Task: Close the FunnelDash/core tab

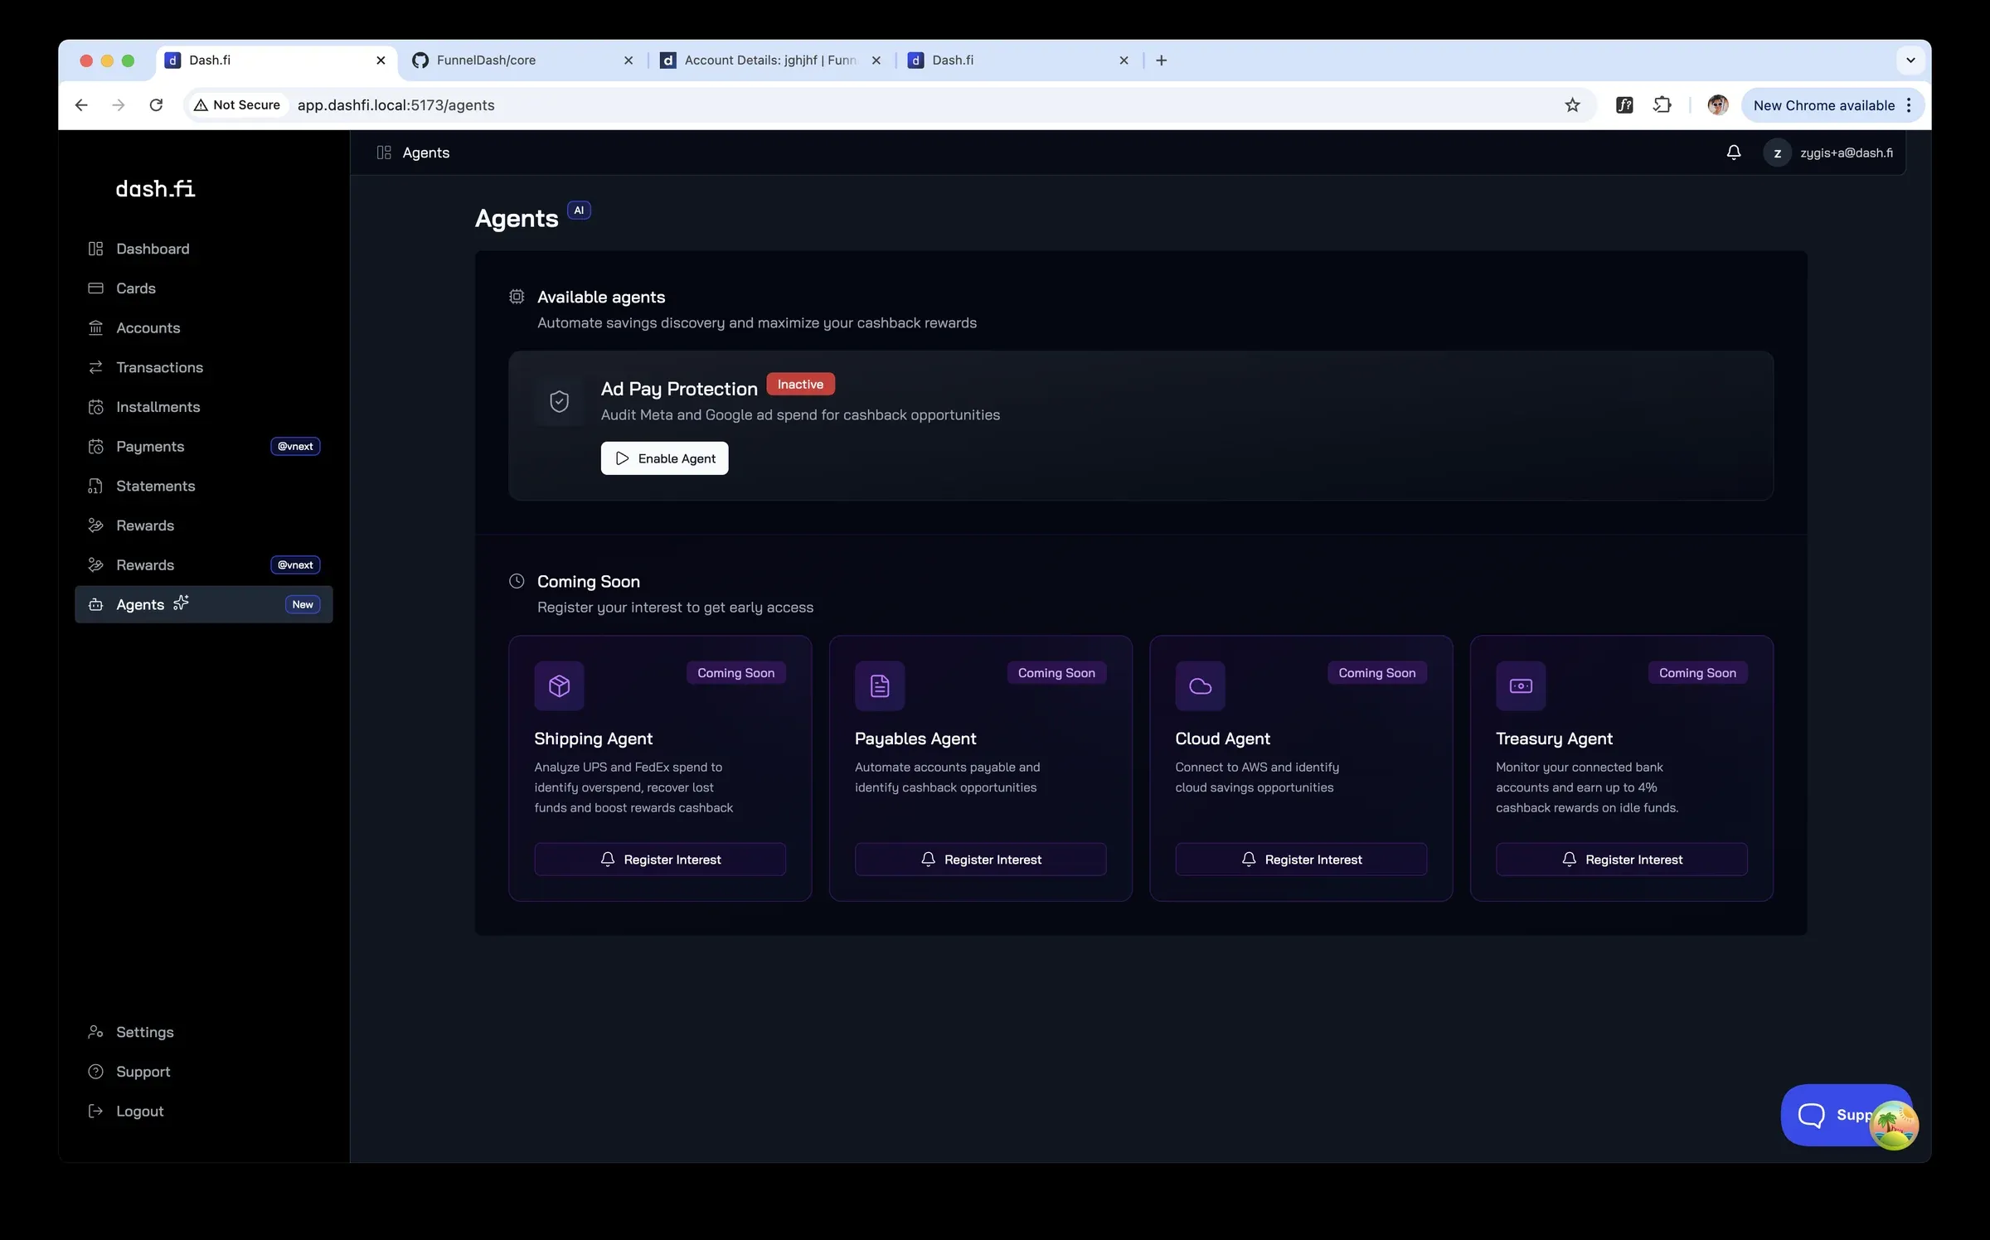Action: 628,61
